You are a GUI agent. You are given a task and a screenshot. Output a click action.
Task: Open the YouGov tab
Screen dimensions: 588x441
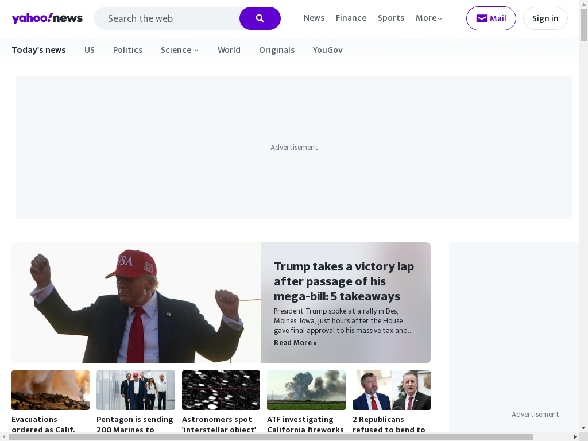point(327,50)
